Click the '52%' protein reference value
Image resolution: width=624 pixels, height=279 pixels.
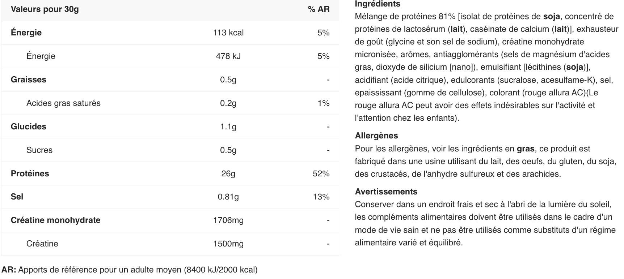pyautogui.click(x=321, y=173)
